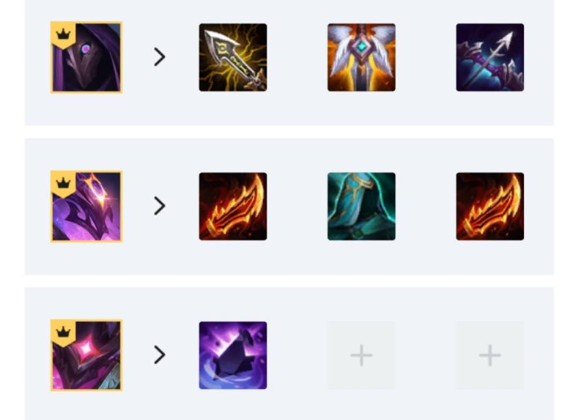
Task: Click the yellow lightning blade item
Action: click(233, 57)
